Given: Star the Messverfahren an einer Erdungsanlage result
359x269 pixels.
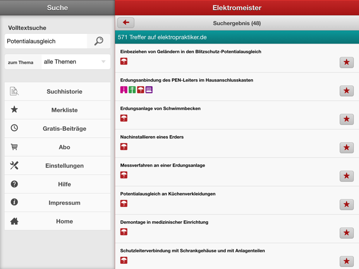Looking at the screenshot, I should pos(347,176).
